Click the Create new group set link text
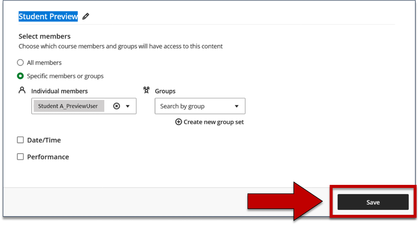 [x=213, y=122]
